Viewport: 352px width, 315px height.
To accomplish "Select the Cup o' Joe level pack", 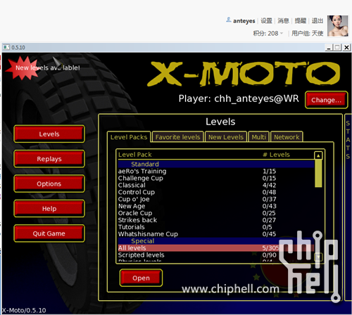I will [x=216, y=199].
